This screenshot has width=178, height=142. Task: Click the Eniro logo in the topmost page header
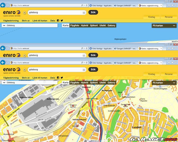[x=12, y=13]
